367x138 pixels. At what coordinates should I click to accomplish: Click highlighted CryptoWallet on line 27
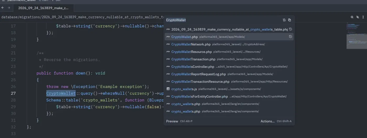(61, 93)
